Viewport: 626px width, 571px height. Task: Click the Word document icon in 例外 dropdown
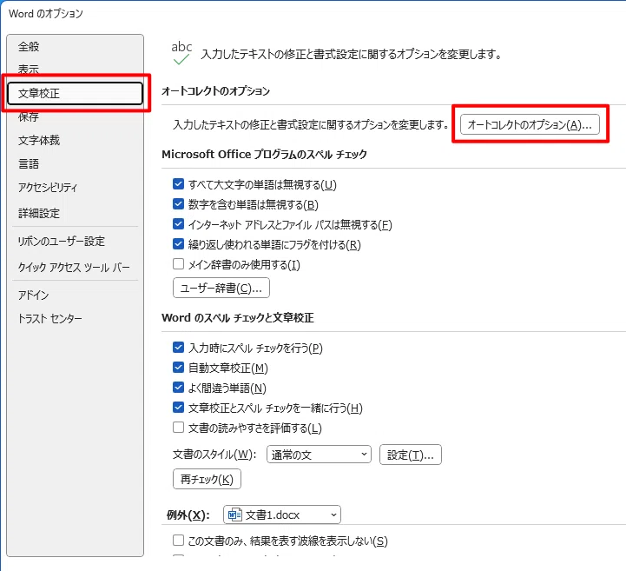234,515
